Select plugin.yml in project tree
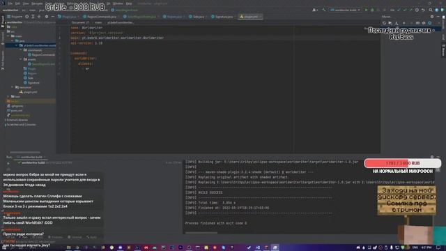Image resolution: width=446 pixels, height=251 pixels. pos(28,92)
